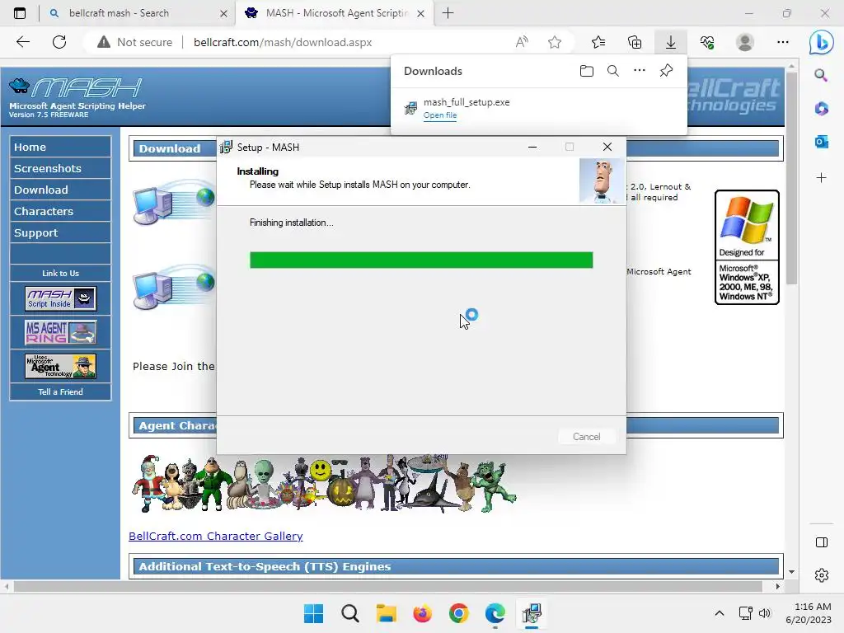Screen dimensions: 844x633
Task: Open volume control in the system tray
Action: click(x=764, y=613)
